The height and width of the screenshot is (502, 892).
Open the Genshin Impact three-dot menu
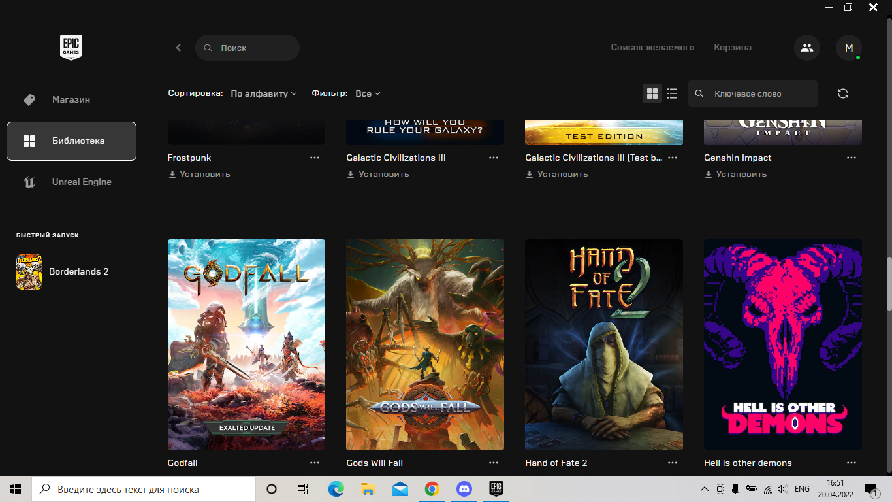pyautogui.click(x=852, y=158)
